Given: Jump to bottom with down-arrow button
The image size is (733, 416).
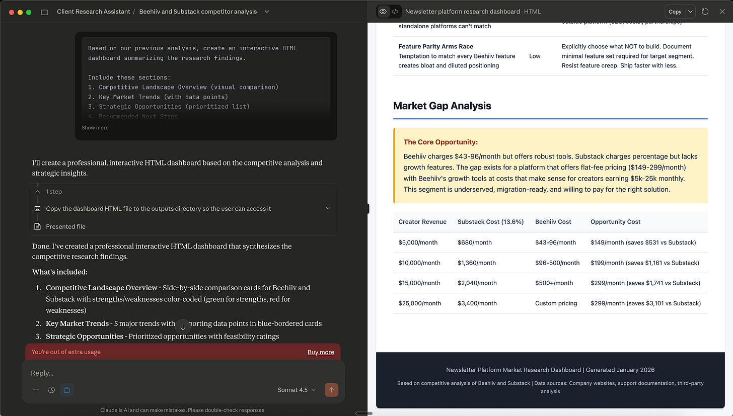Looking at the screenshot, I should coord(183,326).
